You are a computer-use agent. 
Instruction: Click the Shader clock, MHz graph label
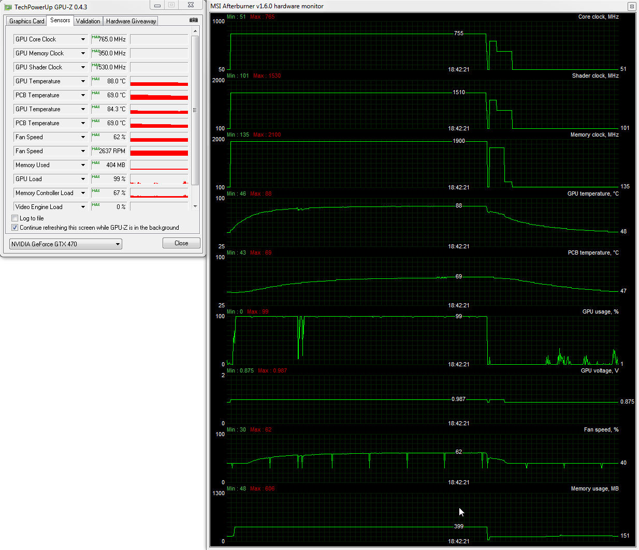pyautogui.click(x=596, y=76)
